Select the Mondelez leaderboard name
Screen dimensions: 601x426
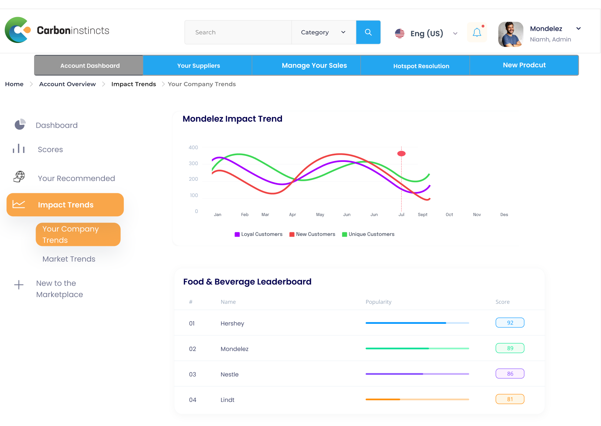click(x=235, y=349)
